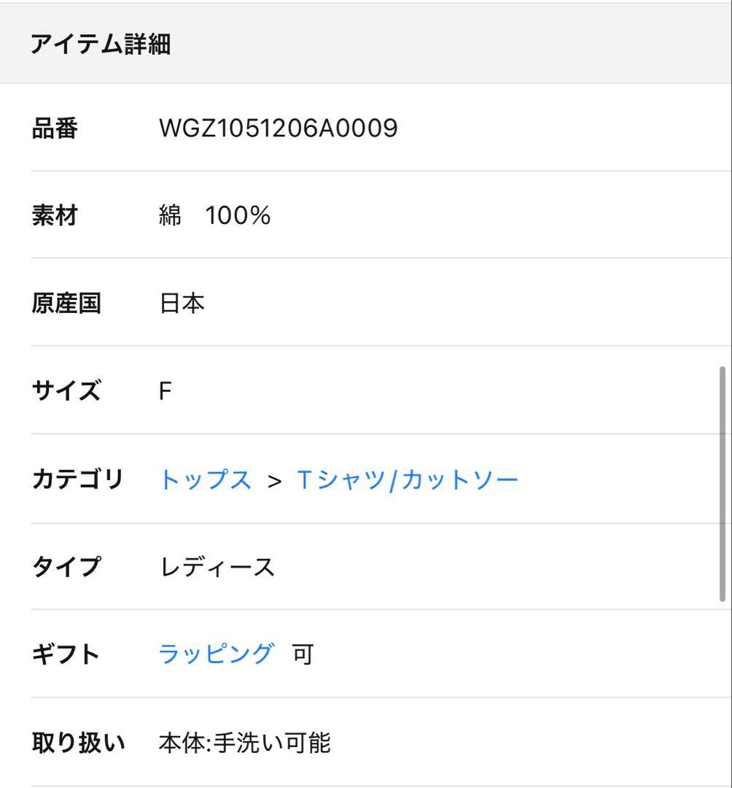Click the ギフト row label

[66, 654]
